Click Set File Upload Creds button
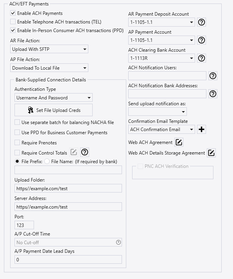 pyautogui.click(x=54, y=110)
